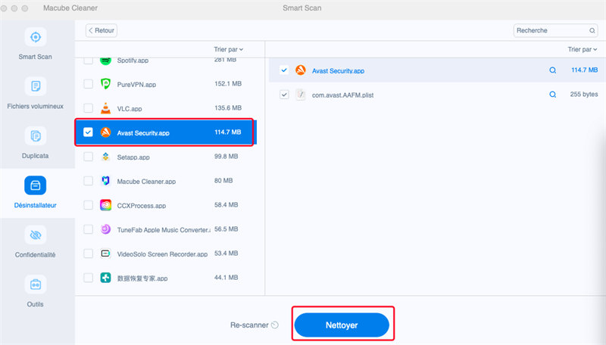Click Avast Security.app name in details pane
Image resolution: width=606 pixels, height=345 pixels.
pos(338,71)
